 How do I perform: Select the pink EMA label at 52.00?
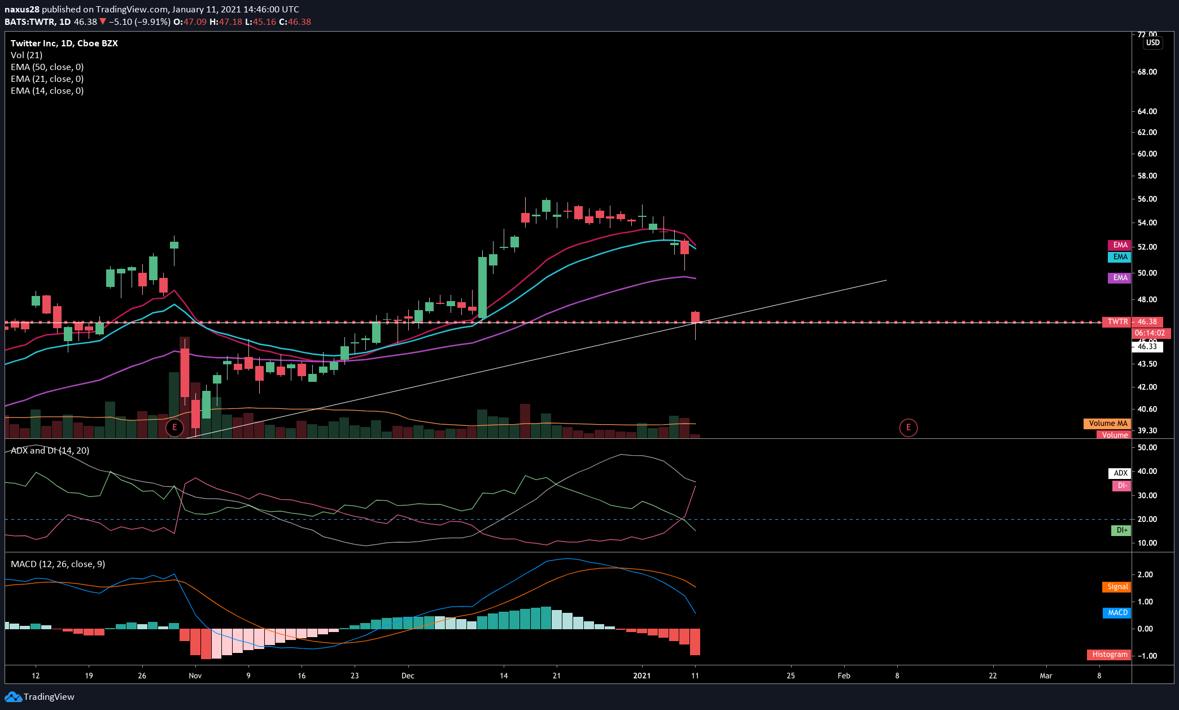tap(1119, 245)
